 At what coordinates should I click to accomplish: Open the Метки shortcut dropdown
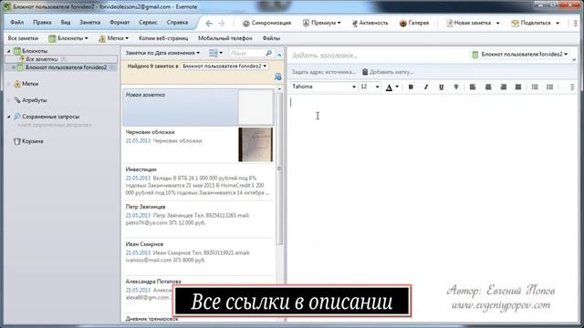pos(113,38)
